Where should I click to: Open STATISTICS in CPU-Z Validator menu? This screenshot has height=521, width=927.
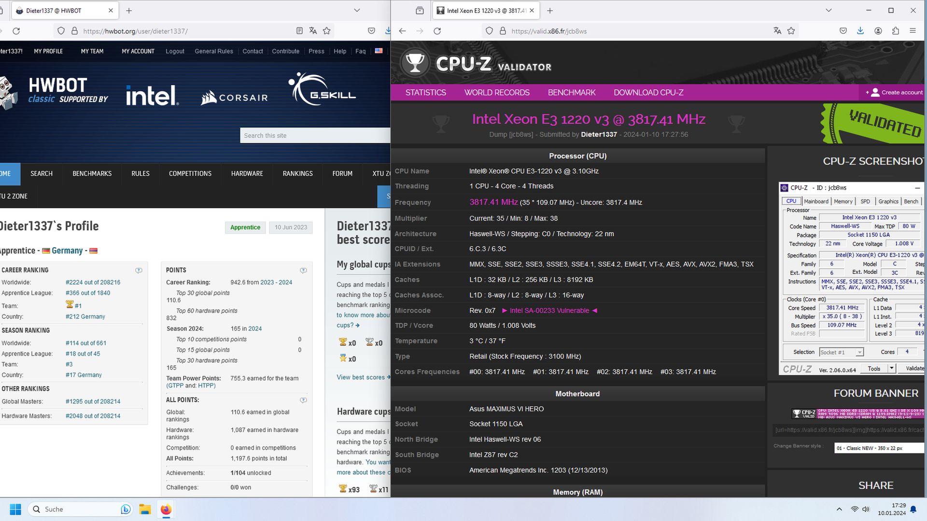[425, 93]
